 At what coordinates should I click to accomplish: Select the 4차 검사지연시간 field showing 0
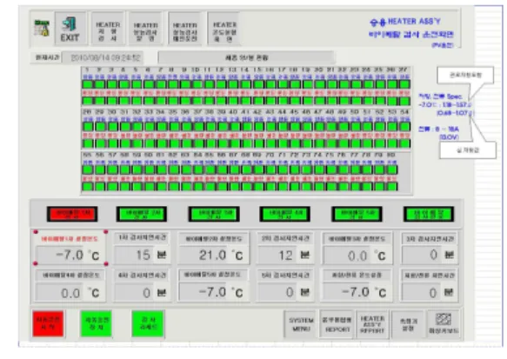coord(133,293)
